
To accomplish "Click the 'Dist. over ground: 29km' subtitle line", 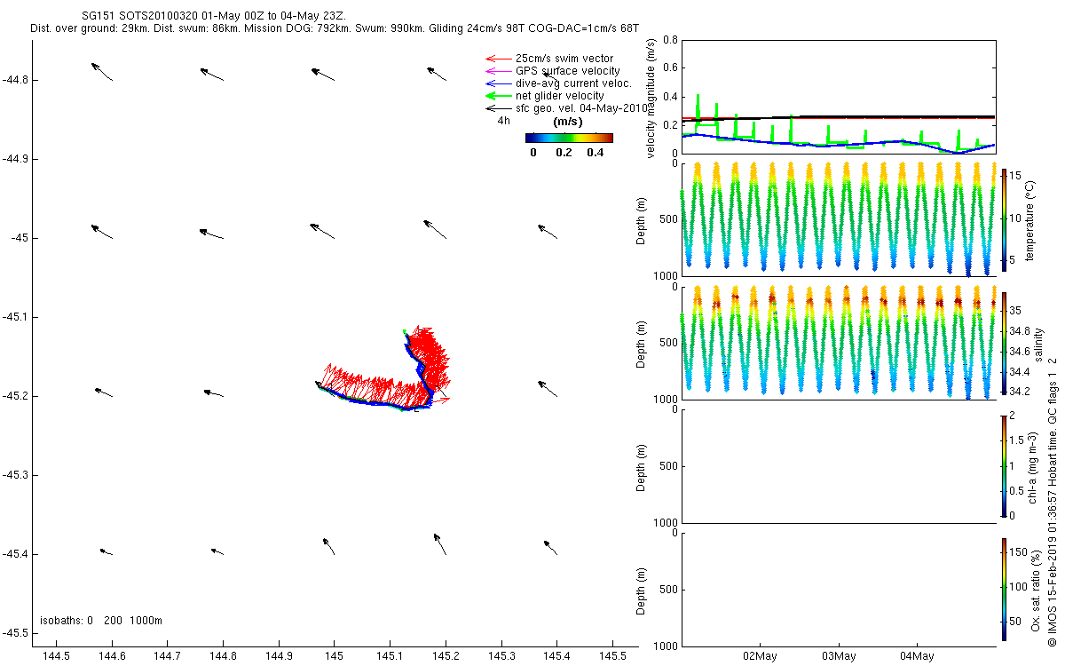I will click(335, 29).
